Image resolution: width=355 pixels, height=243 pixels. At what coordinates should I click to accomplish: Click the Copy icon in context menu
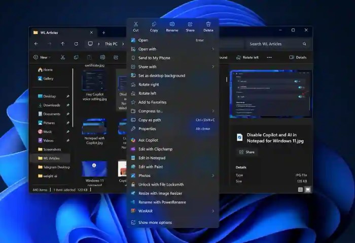(x=154, y=26)
